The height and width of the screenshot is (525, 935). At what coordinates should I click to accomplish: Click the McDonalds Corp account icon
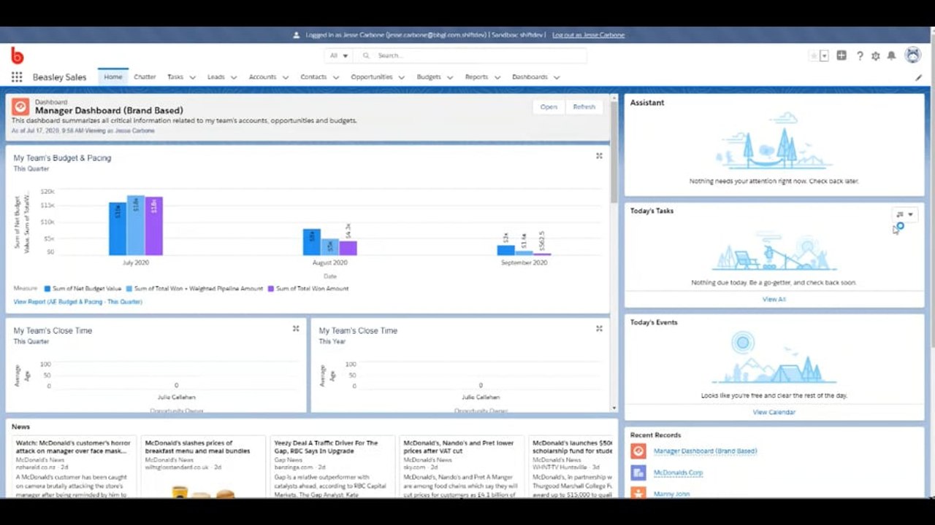(638, 472)
